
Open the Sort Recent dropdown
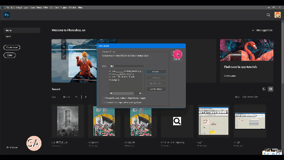point(70,97)
